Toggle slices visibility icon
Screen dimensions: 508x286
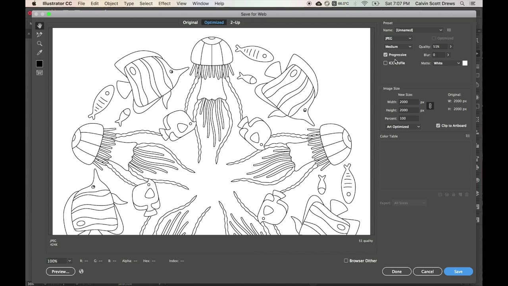[x=39, y=73]
